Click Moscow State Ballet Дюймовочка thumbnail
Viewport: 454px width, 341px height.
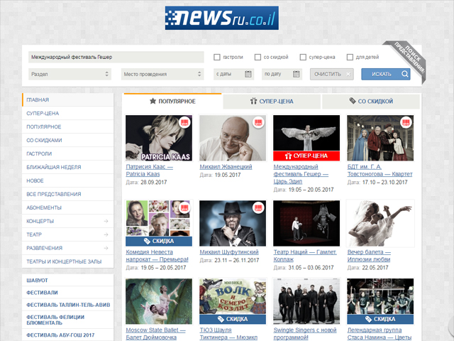pos(159,301)
